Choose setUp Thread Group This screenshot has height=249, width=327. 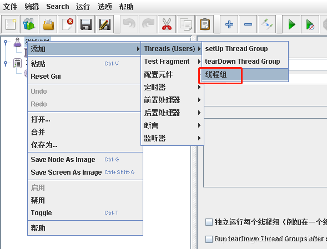tap(245, 49)
